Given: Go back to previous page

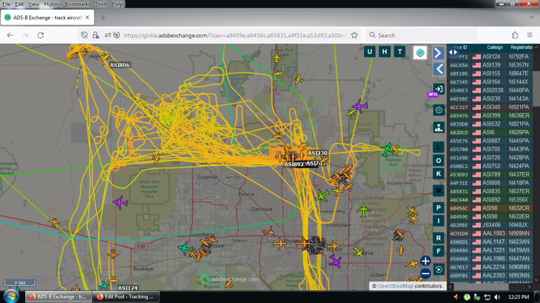Looking at the screenshot, I should (x=10, y=35).
